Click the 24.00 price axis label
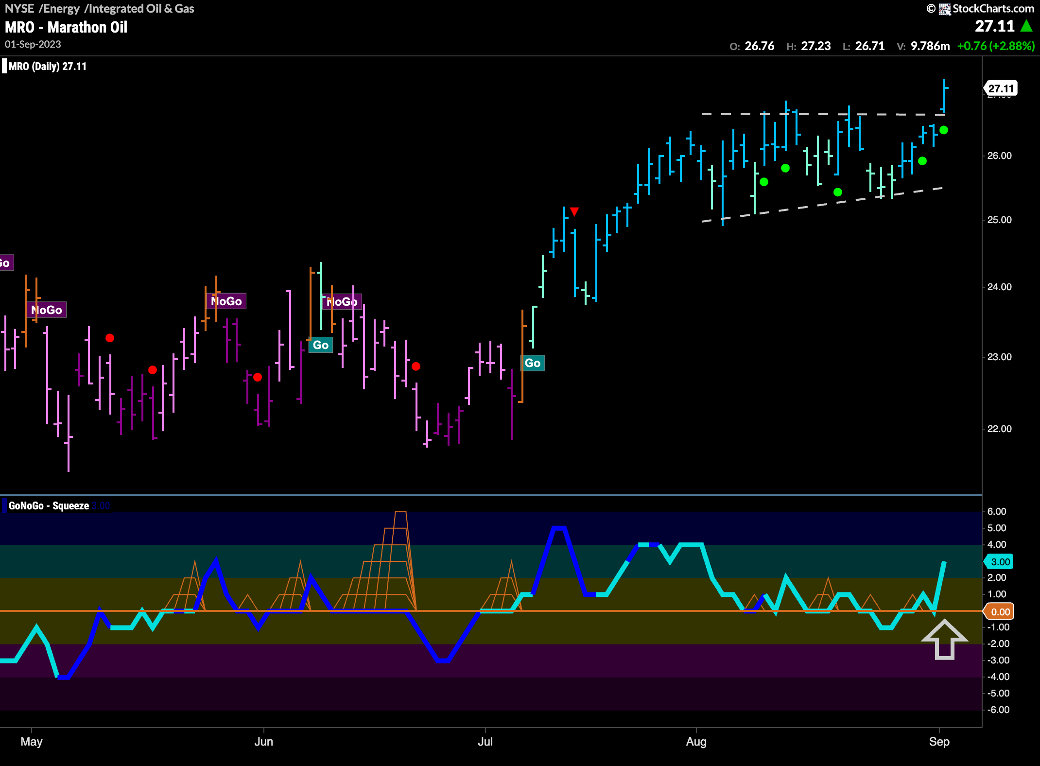This screenshot has height=766, width=1040. [x=1000, y=287]
